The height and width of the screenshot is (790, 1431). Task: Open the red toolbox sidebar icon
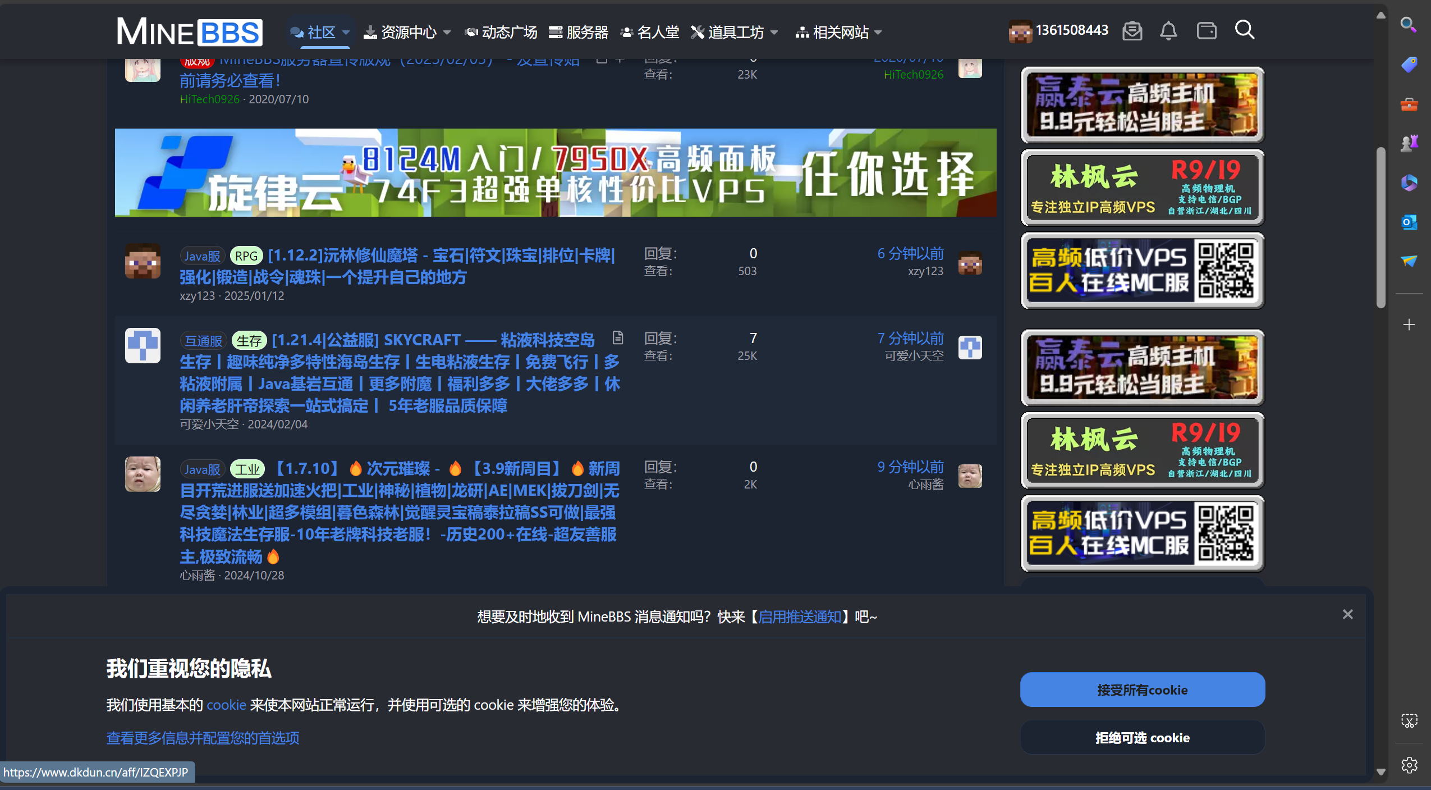(1409, 104)
